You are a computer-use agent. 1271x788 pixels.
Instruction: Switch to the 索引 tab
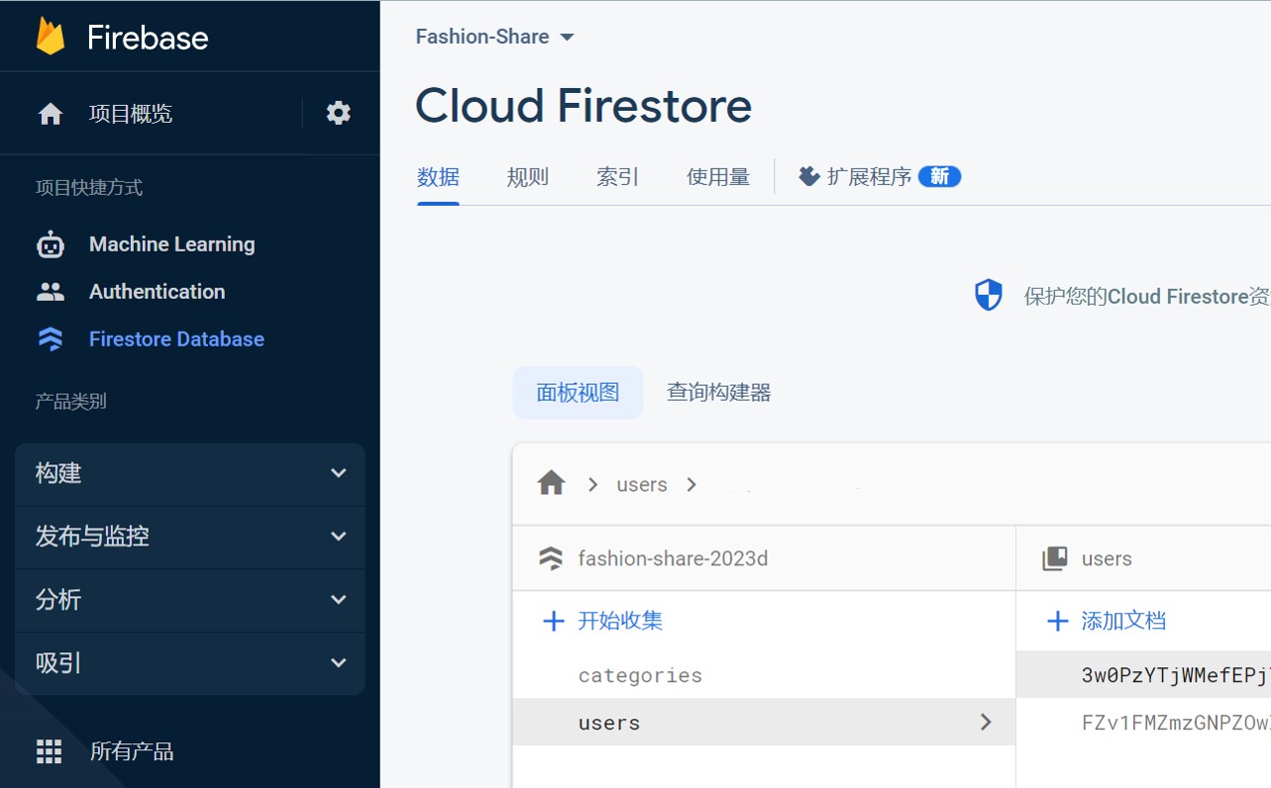click(x=617, y=177)
